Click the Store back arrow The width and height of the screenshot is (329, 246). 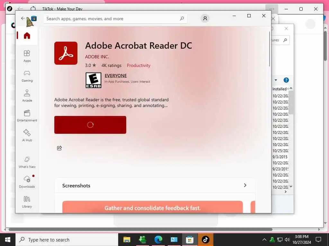coord(23,18)
